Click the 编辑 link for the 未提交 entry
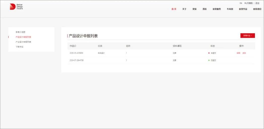 pos(238,53)
